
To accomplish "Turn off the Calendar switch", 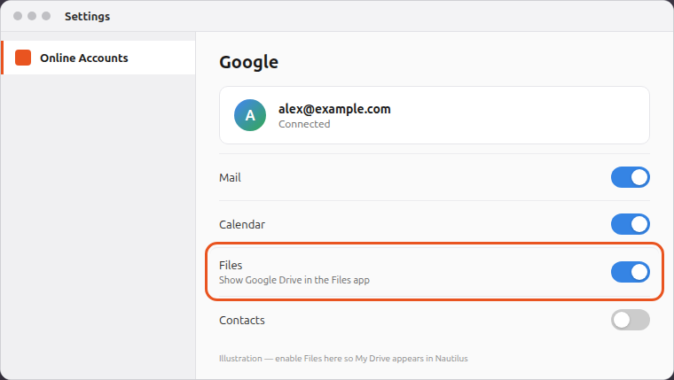I will (x=631, y=224).
